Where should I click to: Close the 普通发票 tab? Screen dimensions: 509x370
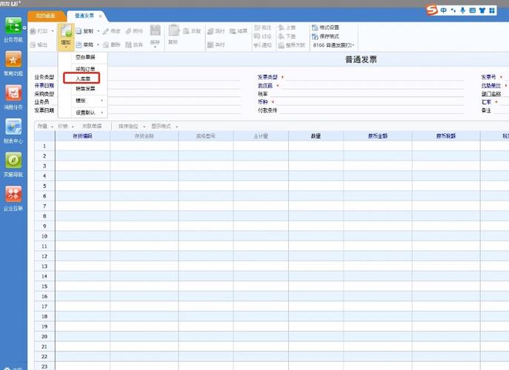(x=100, y=16)
